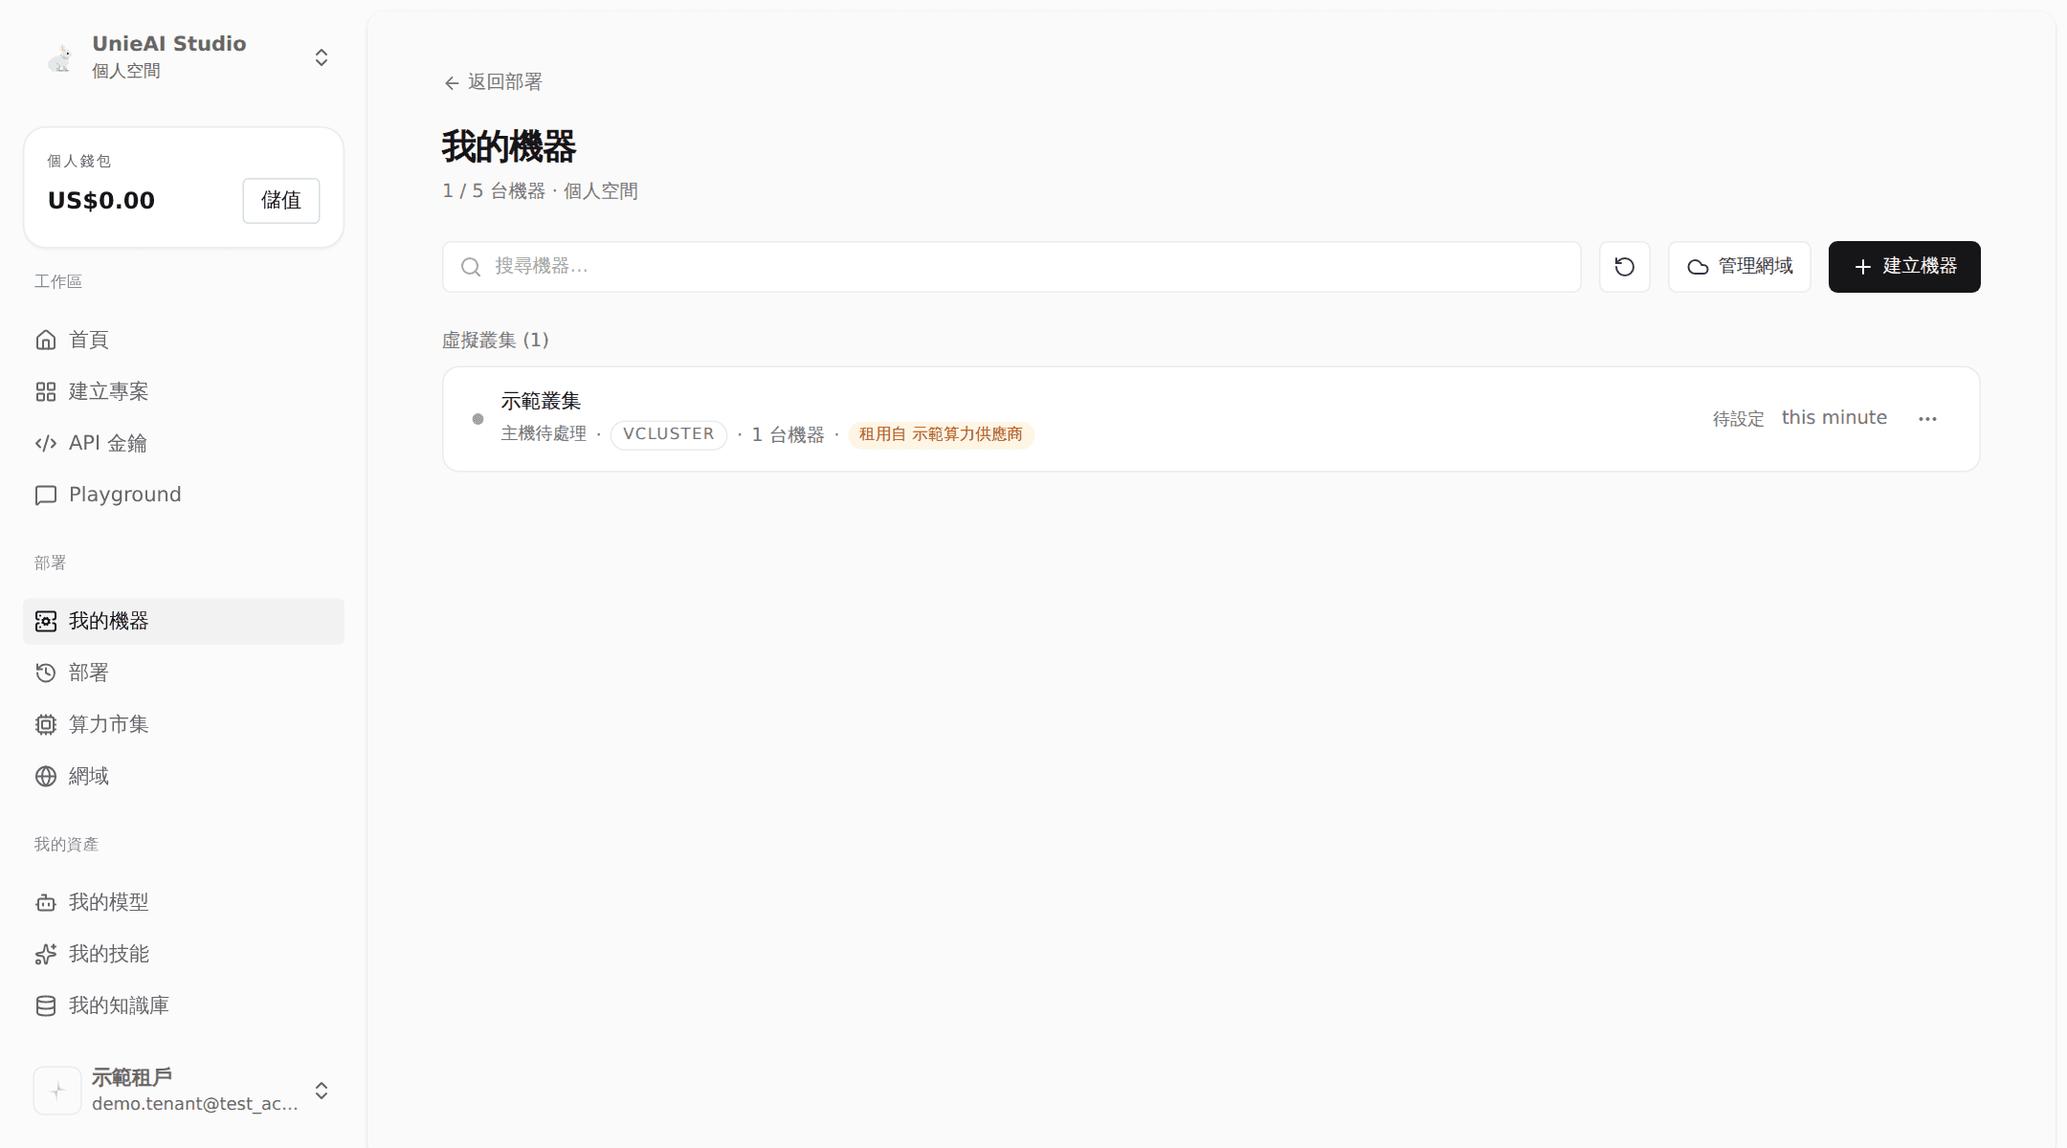Click the magnifier icon in search box
The height and width of the screenshot is (1148, 2067).
pos(471,267)
